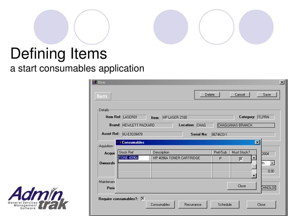The height and width of the screenshot is (216, 288).
Task: Click the Item heading label box
Action: [x=103, y=96]
